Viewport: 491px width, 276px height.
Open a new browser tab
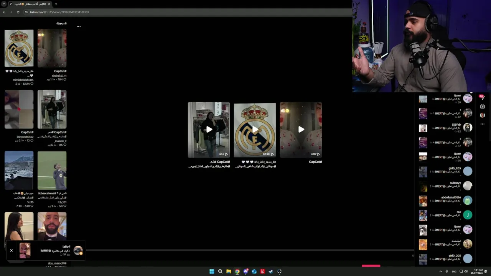(x=56, y=4)
